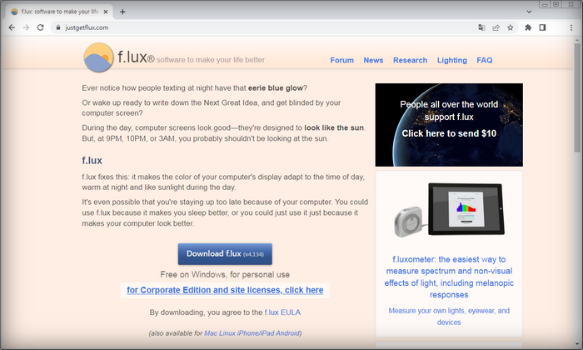Open the f.lux EULA link
Image resolution: width=583 pixels, height=350 pixels.
click(282, 312)
